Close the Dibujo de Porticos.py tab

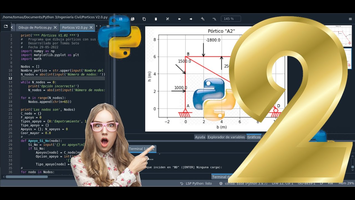coord(55,27)
